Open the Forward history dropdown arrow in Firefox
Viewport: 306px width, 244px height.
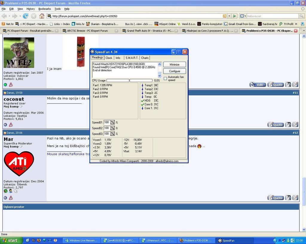[x=20, y=16]
